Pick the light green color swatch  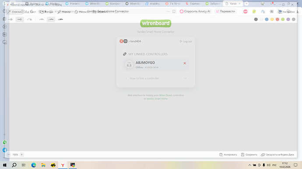click(283, 19)
